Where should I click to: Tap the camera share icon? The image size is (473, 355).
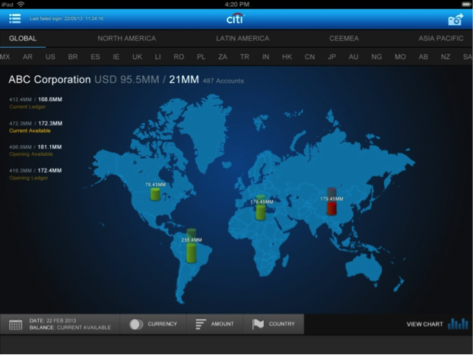click(x=455, y=20)
